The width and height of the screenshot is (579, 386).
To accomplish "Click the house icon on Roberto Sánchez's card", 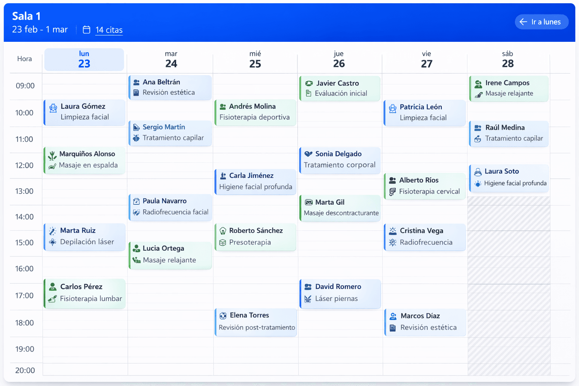I will [223, 230].
